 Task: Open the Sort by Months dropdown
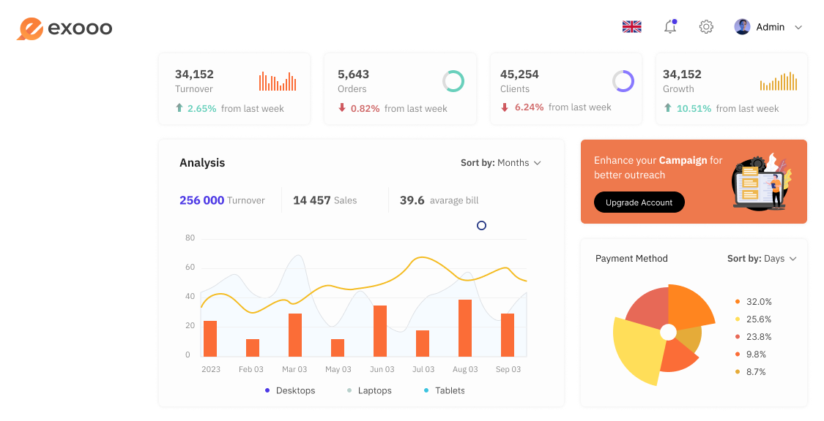(501, 163)
